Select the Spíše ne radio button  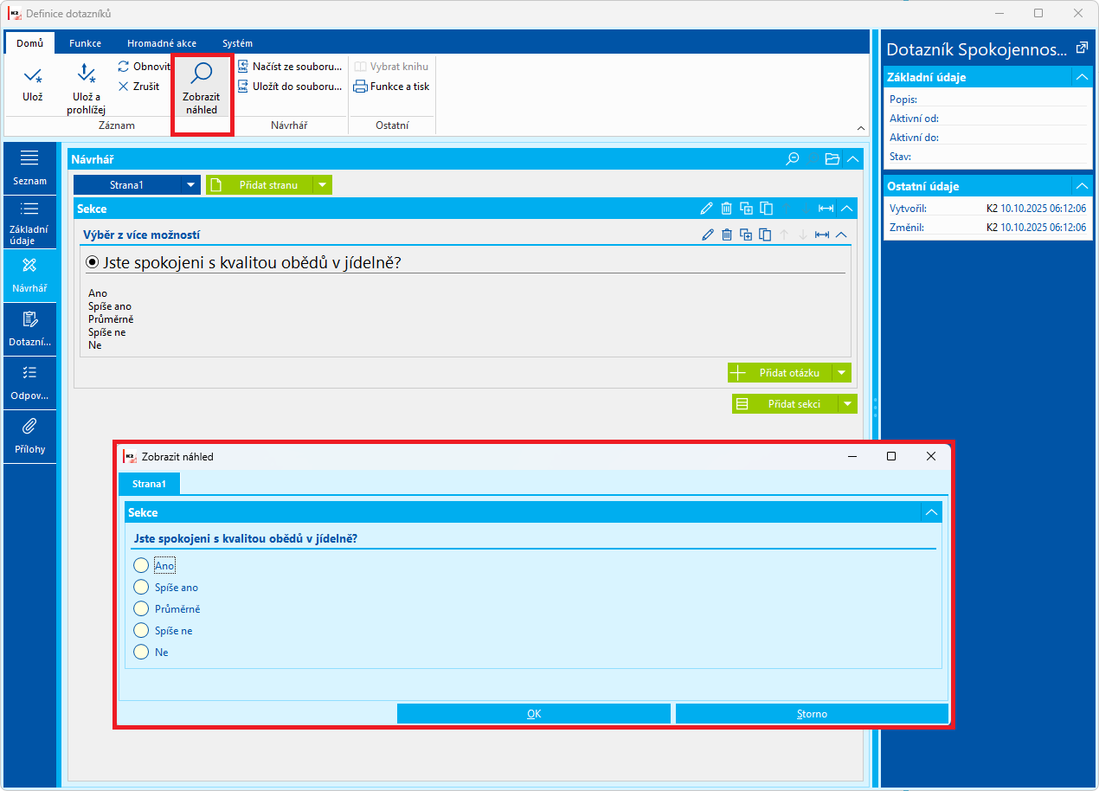[x=141, y=630]
